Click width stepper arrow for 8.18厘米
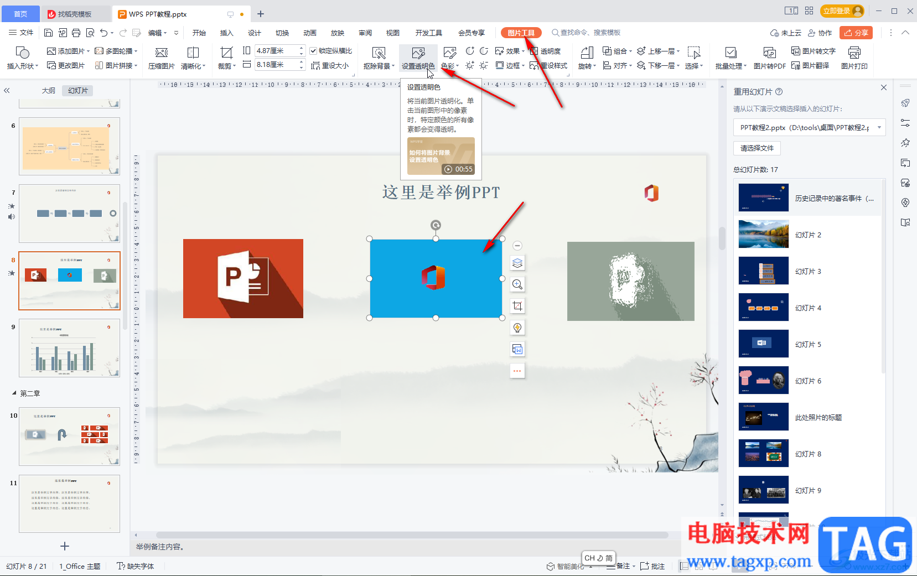 pyautogui.click(x=301, y=65)
